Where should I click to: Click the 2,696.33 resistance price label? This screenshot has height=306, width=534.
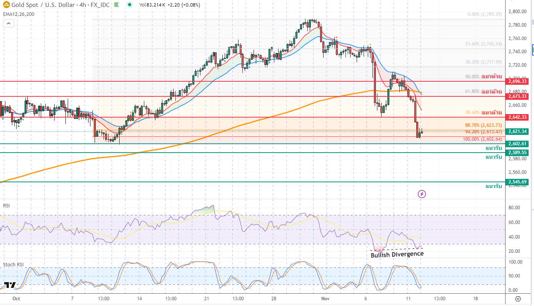coord(517,81)
